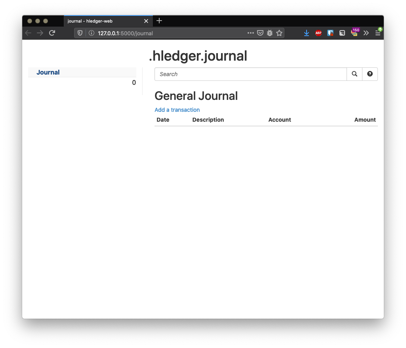Expand the toolbar overflow chevron
The width and height of the screenshot is (406, 348).
pyautogui.click(x=366, y=33)
